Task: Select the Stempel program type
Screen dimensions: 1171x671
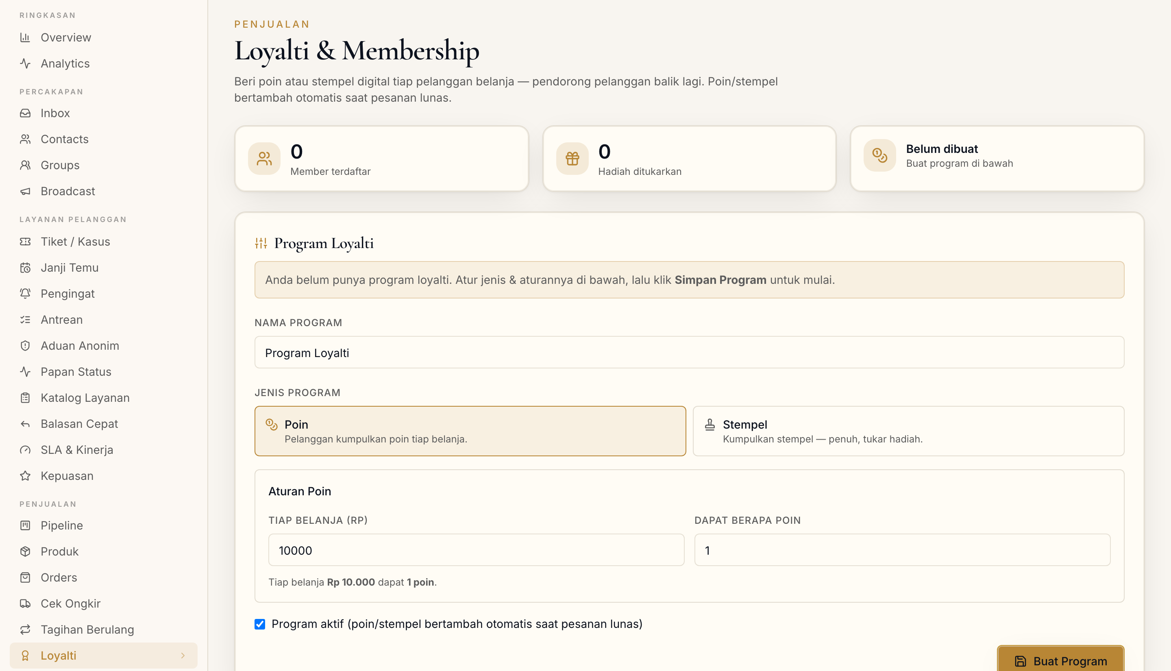Action: pos(908,431)
